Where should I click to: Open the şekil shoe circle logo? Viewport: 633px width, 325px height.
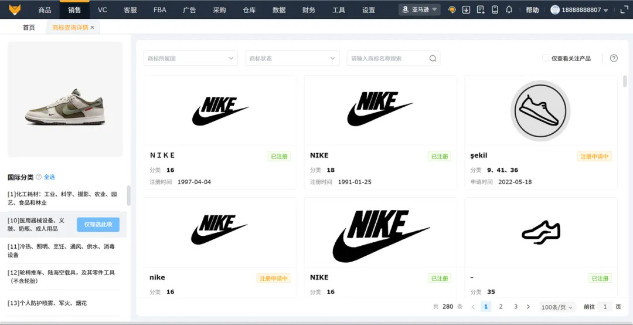coord(540,111)
